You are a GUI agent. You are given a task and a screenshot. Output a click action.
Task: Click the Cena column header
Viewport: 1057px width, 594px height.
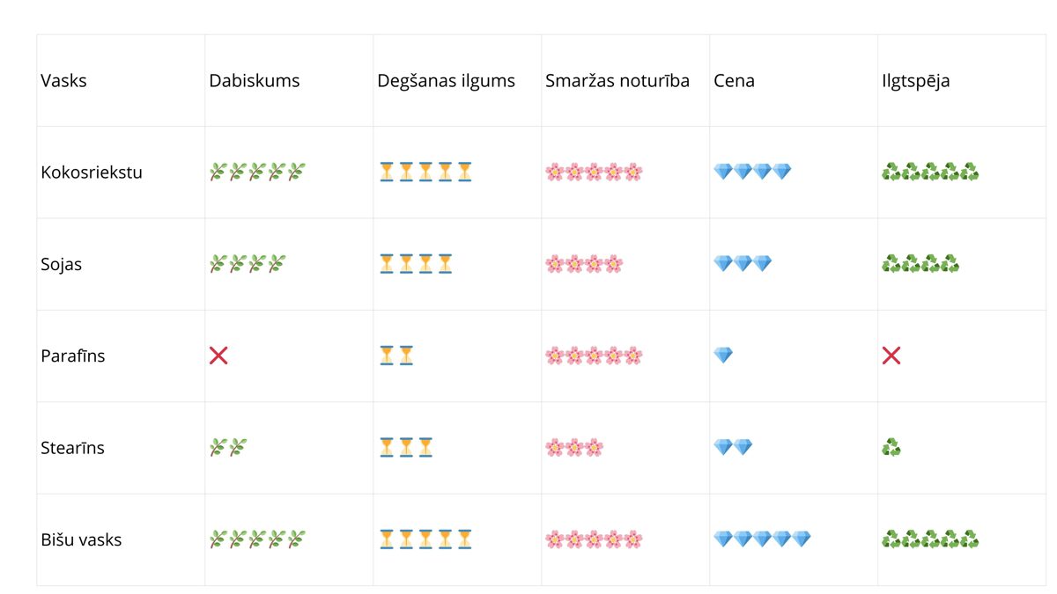[x=734, y=81]
